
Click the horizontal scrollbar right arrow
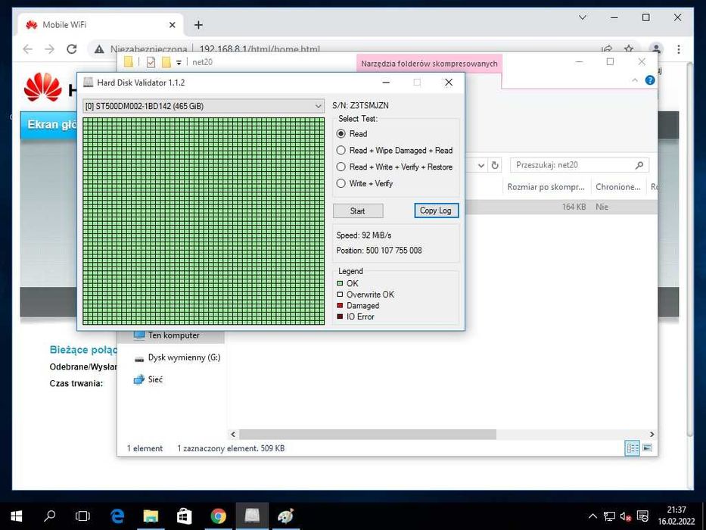pos(652,434)
